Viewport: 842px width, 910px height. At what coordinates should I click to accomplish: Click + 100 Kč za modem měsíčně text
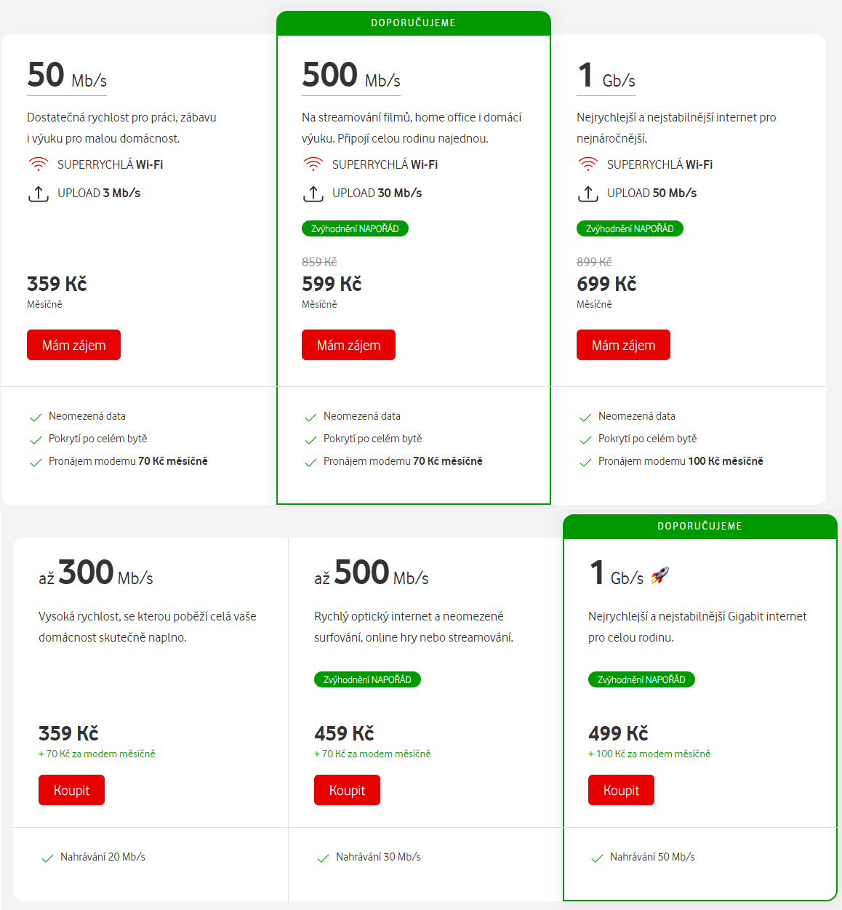pyautogui.click(x=649, y=754)
